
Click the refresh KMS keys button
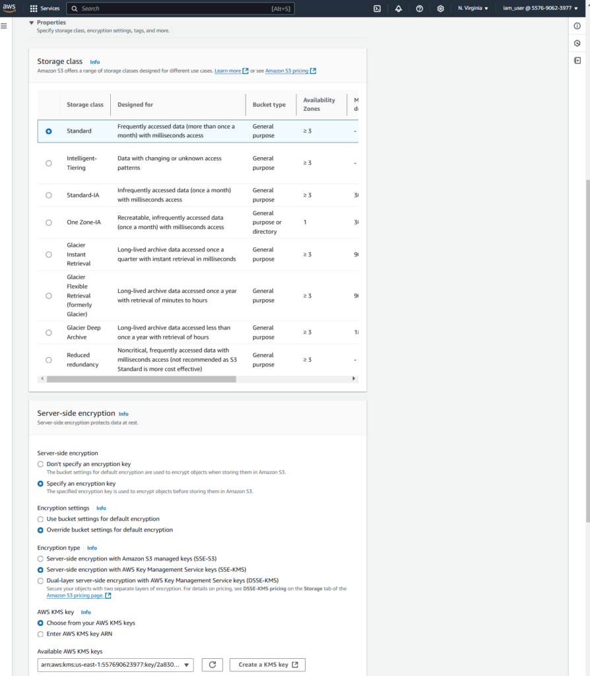pos(212,665)
